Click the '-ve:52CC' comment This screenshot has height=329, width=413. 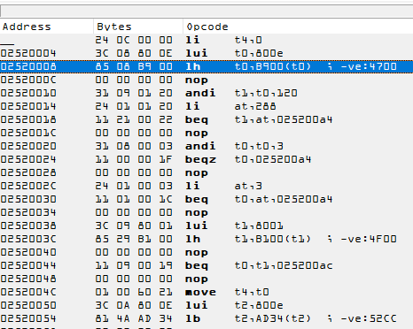pos(369,318)
